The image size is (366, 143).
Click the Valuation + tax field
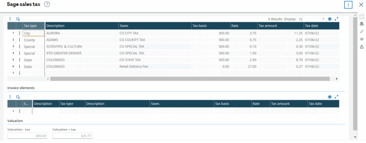tap(72, 136)
